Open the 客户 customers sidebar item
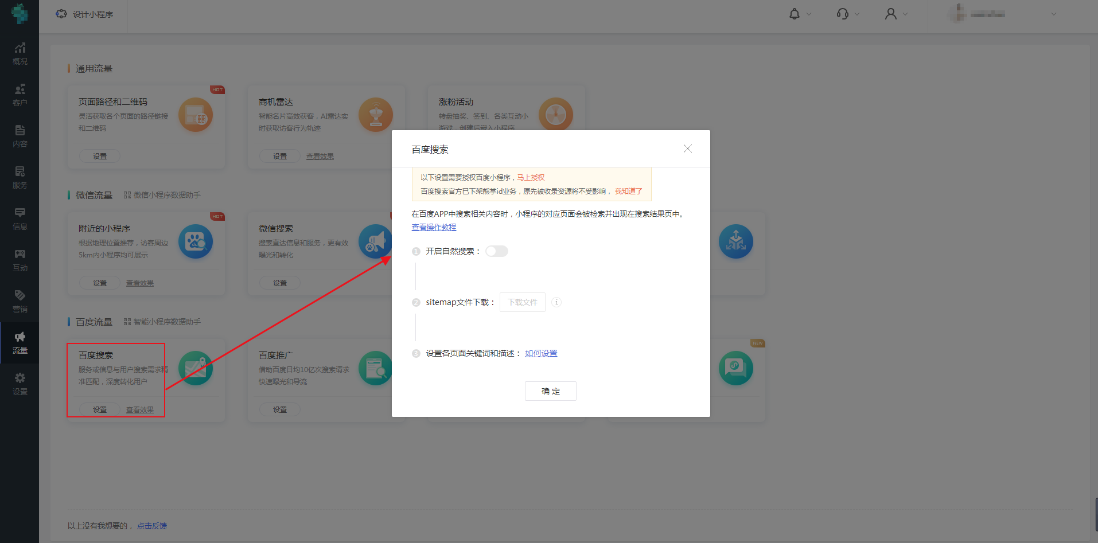Viewport: 1098px width, 543px height. tap(20, 95)
